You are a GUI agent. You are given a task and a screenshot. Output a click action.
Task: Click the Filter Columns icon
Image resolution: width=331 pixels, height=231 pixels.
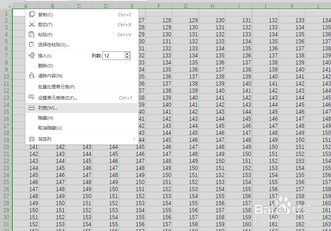(32, 139)
